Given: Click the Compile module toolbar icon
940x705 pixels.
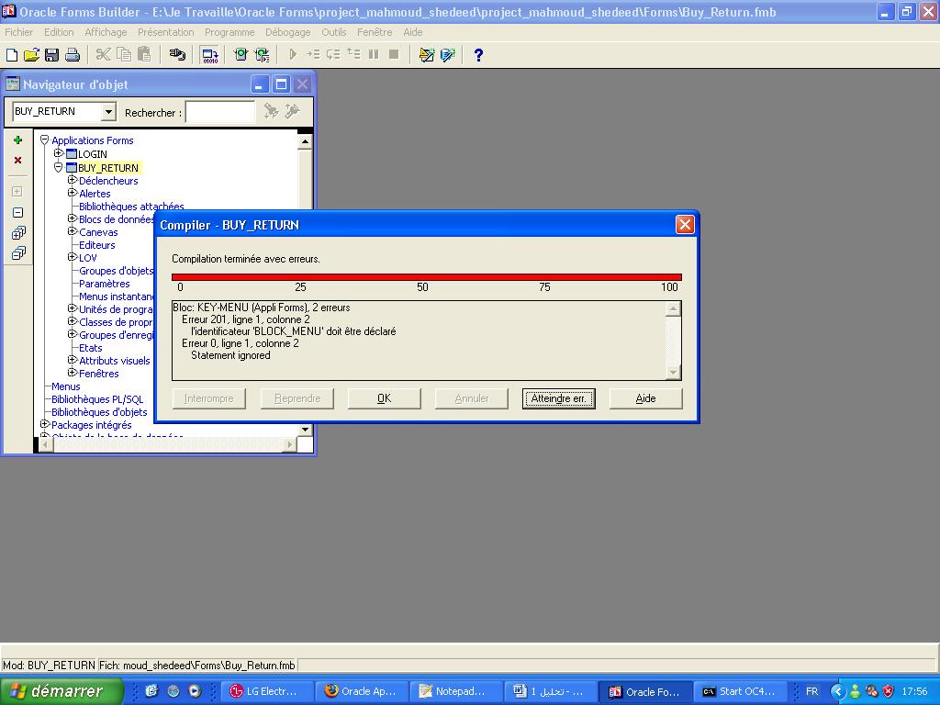Looking at the screenshot, I should (209, 55).
